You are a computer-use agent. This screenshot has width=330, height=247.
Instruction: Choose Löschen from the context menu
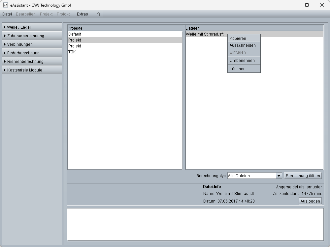(238, 69)
